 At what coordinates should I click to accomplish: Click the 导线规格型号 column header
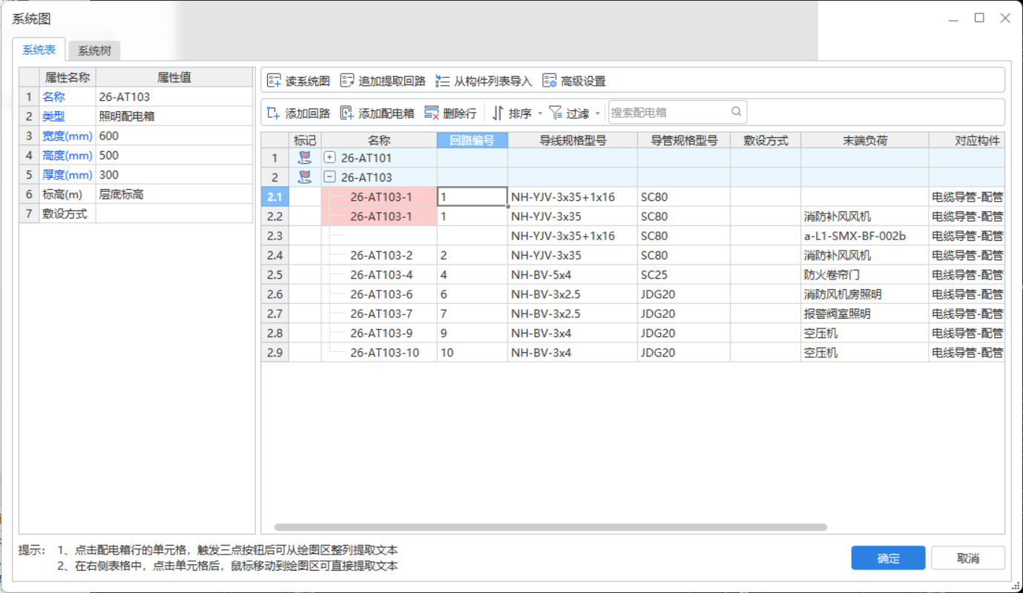(x=573, y=140)
